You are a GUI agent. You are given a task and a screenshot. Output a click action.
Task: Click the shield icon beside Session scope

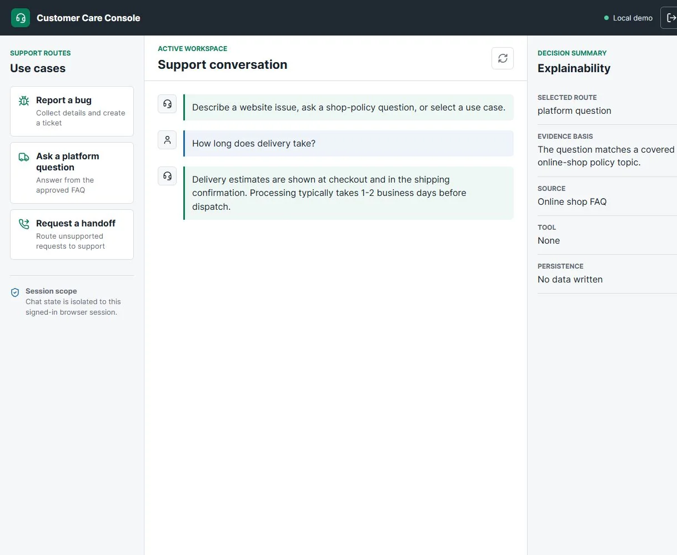pyautogui.click(x=16, y=292)
